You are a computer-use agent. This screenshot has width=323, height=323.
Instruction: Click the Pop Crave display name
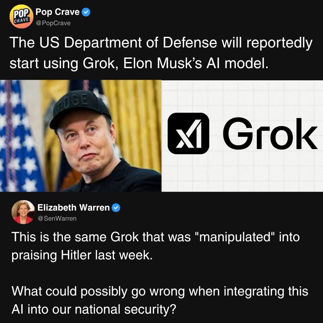click(x=57, y=12)
